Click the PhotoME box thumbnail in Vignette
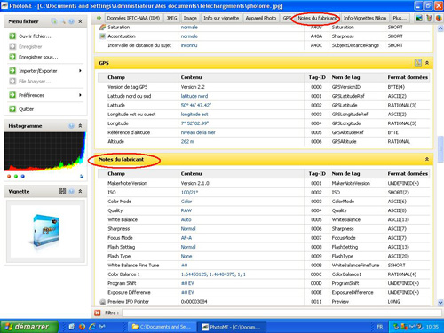 pos(46,231)
